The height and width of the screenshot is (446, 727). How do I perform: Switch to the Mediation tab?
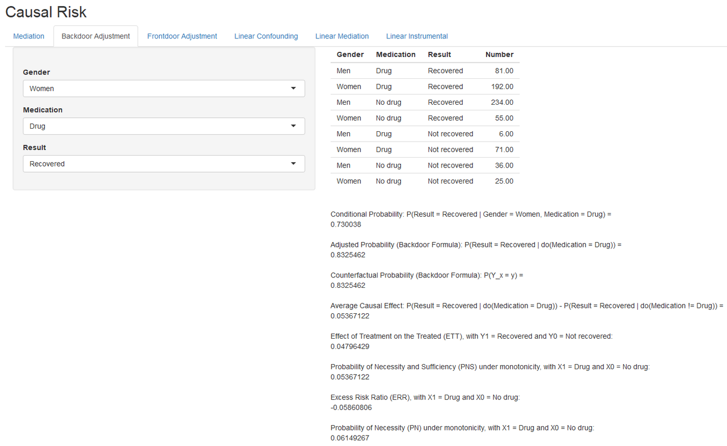(x=29, y=36)
